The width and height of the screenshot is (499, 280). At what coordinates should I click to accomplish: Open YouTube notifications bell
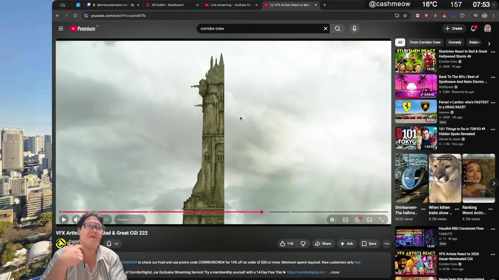point(473,28)
